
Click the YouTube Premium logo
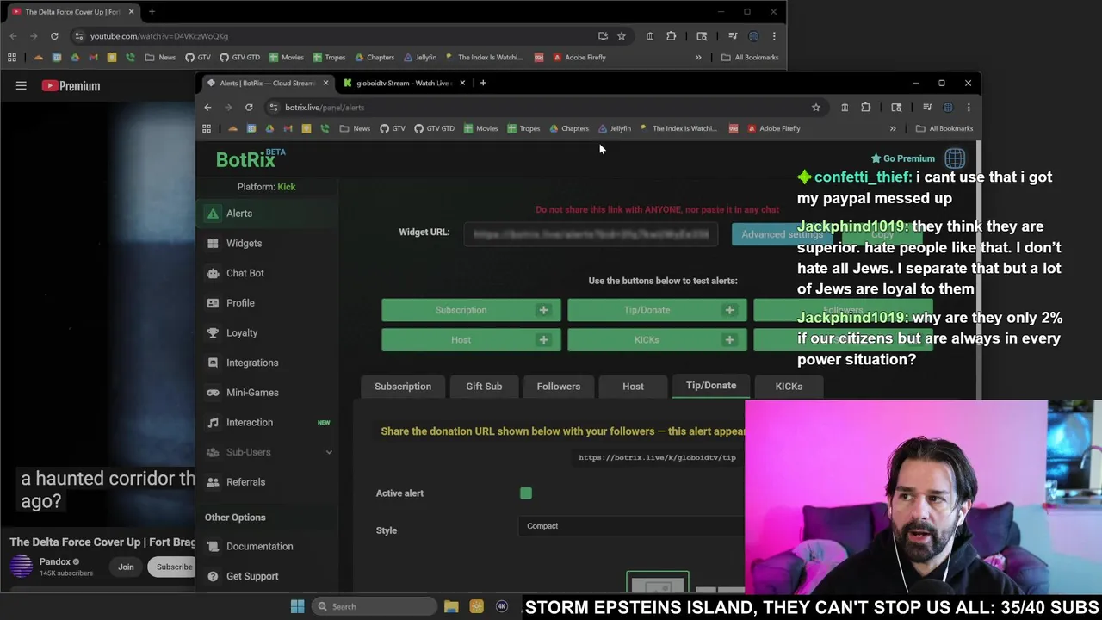click(71, 86)
